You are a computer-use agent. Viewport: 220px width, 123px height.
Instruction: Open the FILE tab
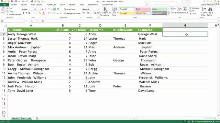click(x=4, y=5)
